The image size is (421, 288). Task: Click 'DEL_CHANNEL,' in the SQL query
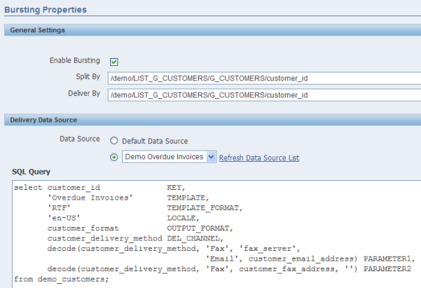195,238
